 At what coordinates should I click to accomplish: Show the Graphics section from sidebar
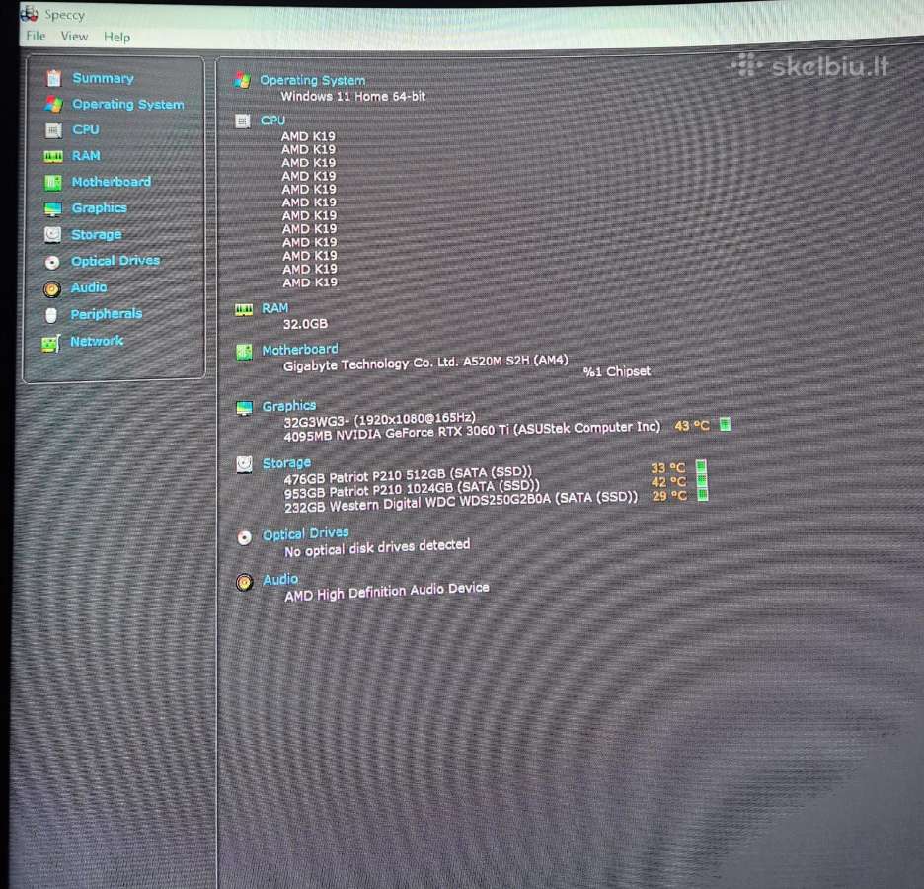click(99, 208)
